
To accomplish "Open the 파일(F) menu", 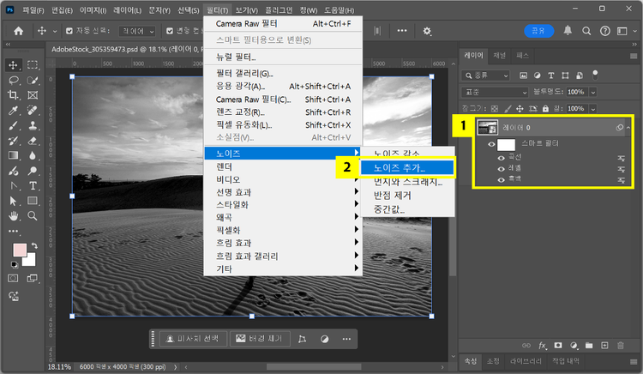I will point(33,9).
